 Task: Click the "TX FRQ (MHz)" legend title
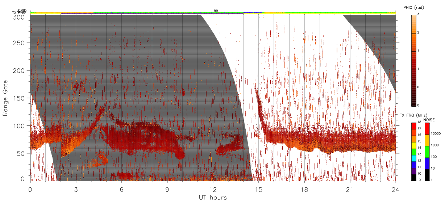(x=413, y=115)
